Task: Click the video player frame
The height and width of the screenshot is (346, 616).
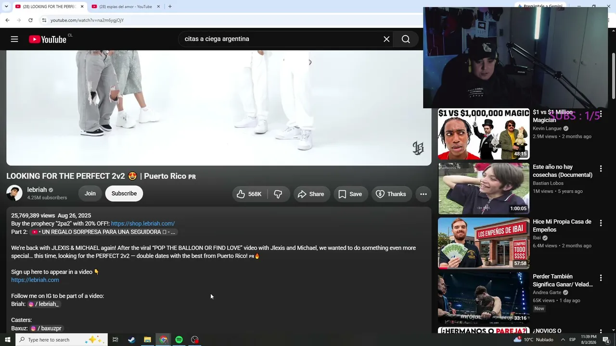Action: click(x=219, y=108)
